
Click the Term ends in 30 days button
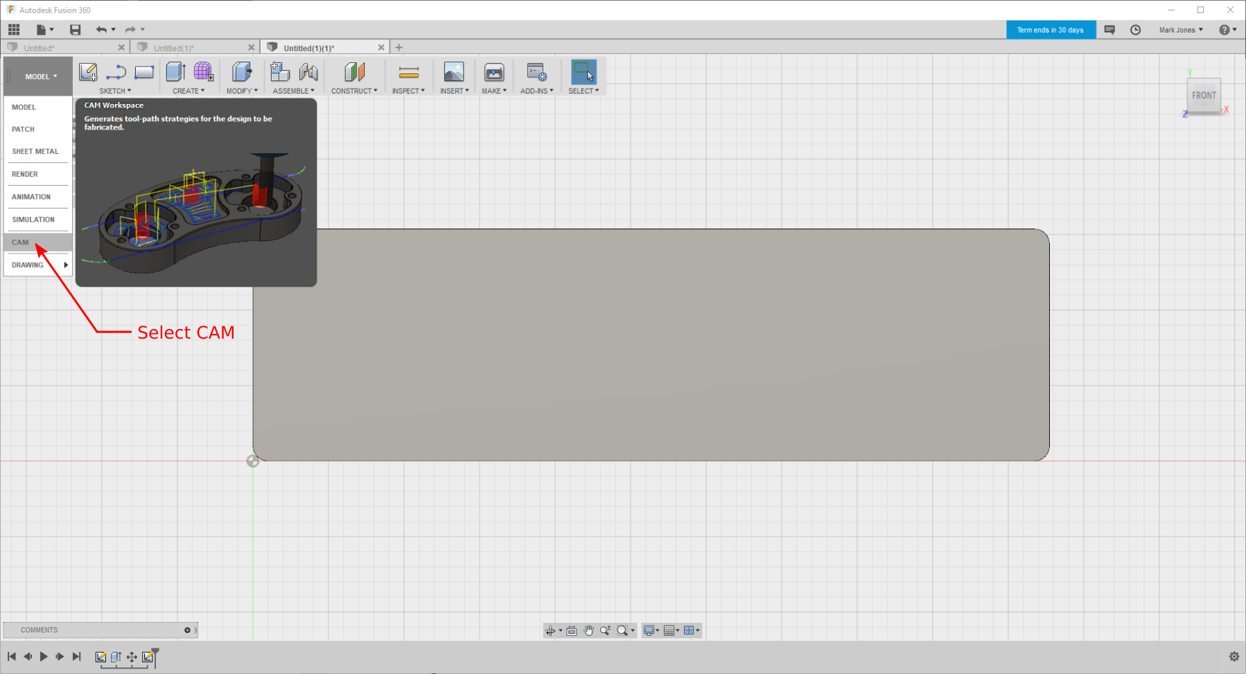click(1051, 30)
